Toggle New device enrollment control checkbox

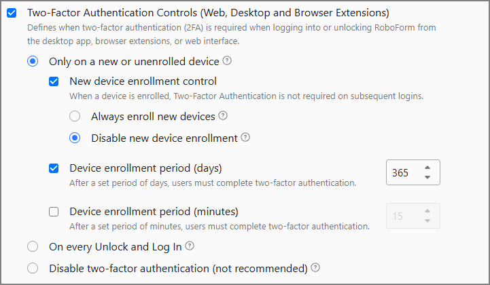tap(54, 81)
